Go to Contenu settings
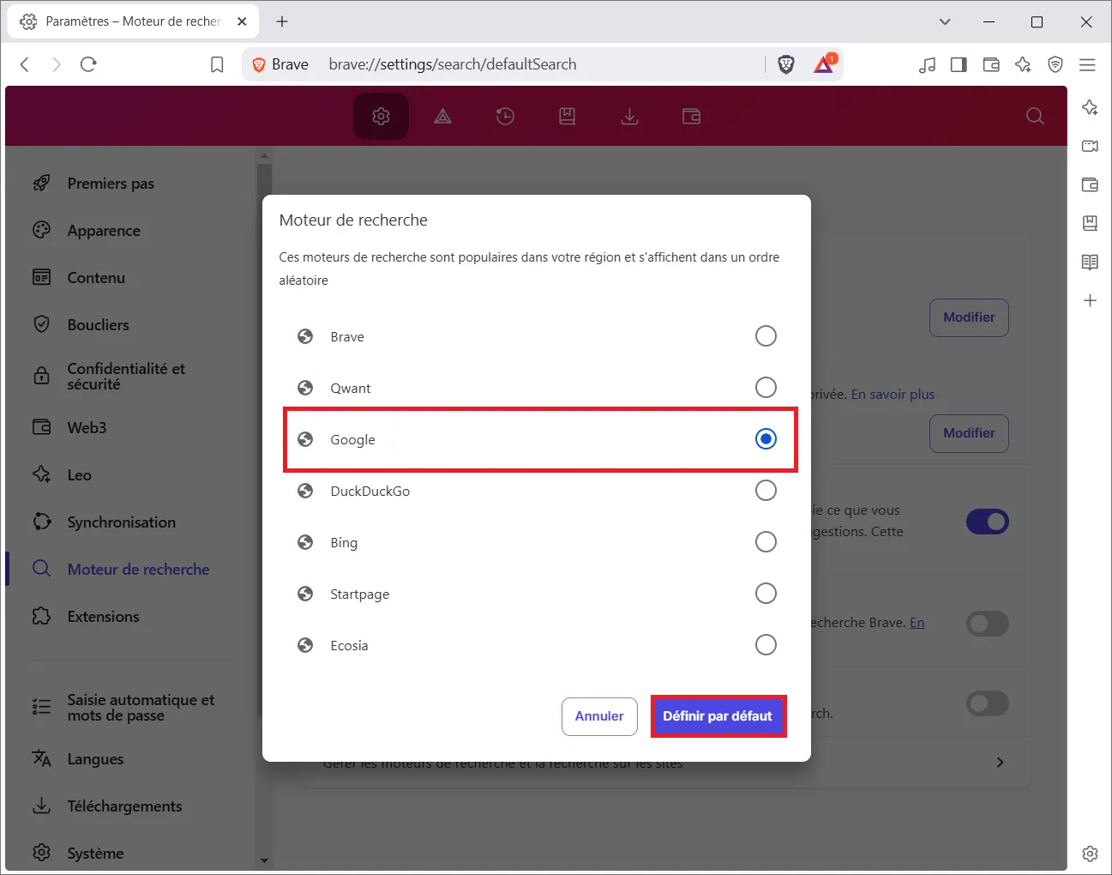1112x875 pixels. click(x=96, y=278)
